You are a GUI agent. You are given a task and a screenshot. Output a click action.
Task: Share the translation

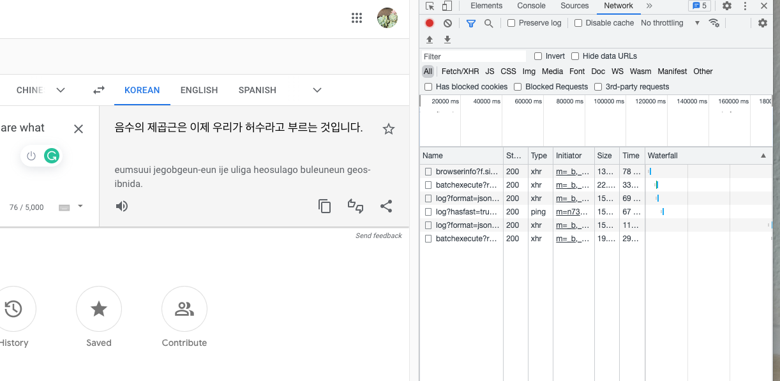tap(386, 206)
